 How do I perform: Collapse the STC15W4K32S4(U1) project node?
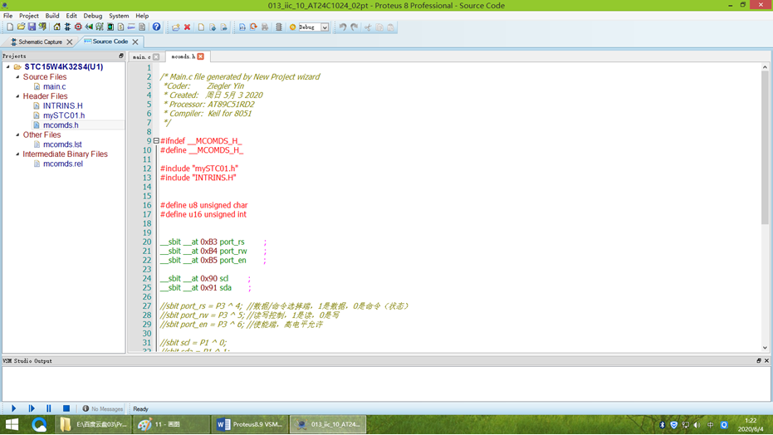8,66
